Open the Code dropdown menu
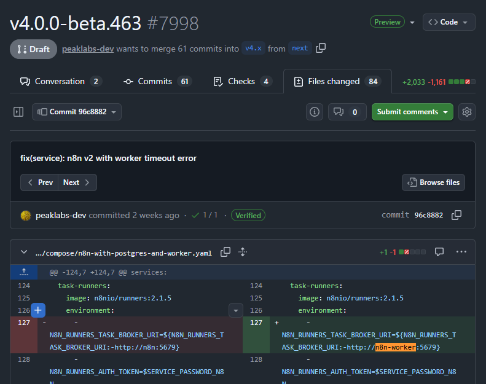 (449, 22)
